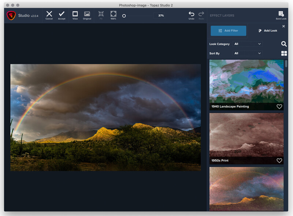Toggle the grid view layout icon
293x216 pixels.
(x=284, y=53)
